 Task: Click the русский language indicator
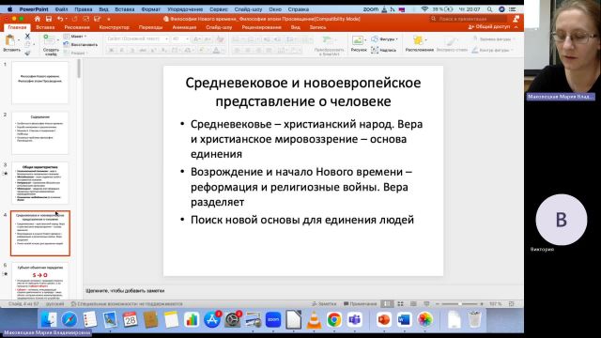click(54, 304)
